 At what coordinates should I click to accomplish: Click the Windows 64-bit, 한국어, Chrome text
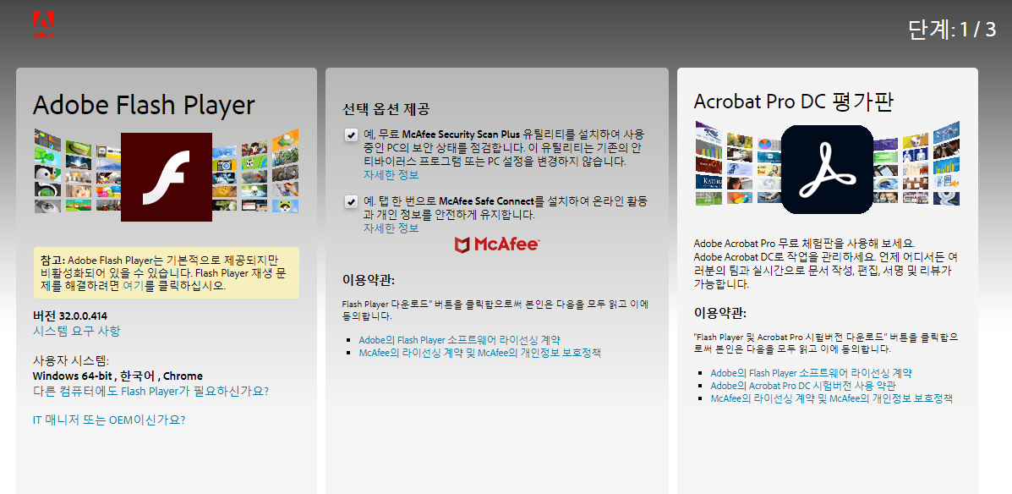click(118, 376)
